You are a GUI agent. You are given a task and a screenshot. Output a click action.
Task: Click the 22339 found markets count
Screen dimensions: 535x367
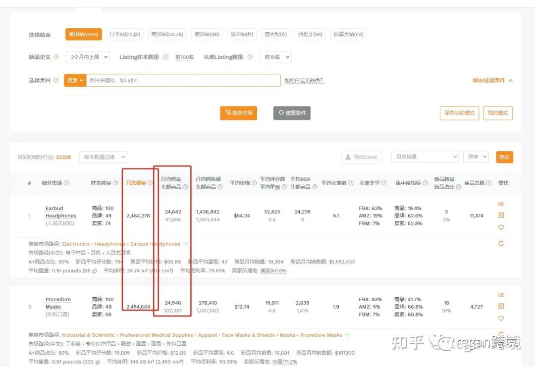point(63,157)
